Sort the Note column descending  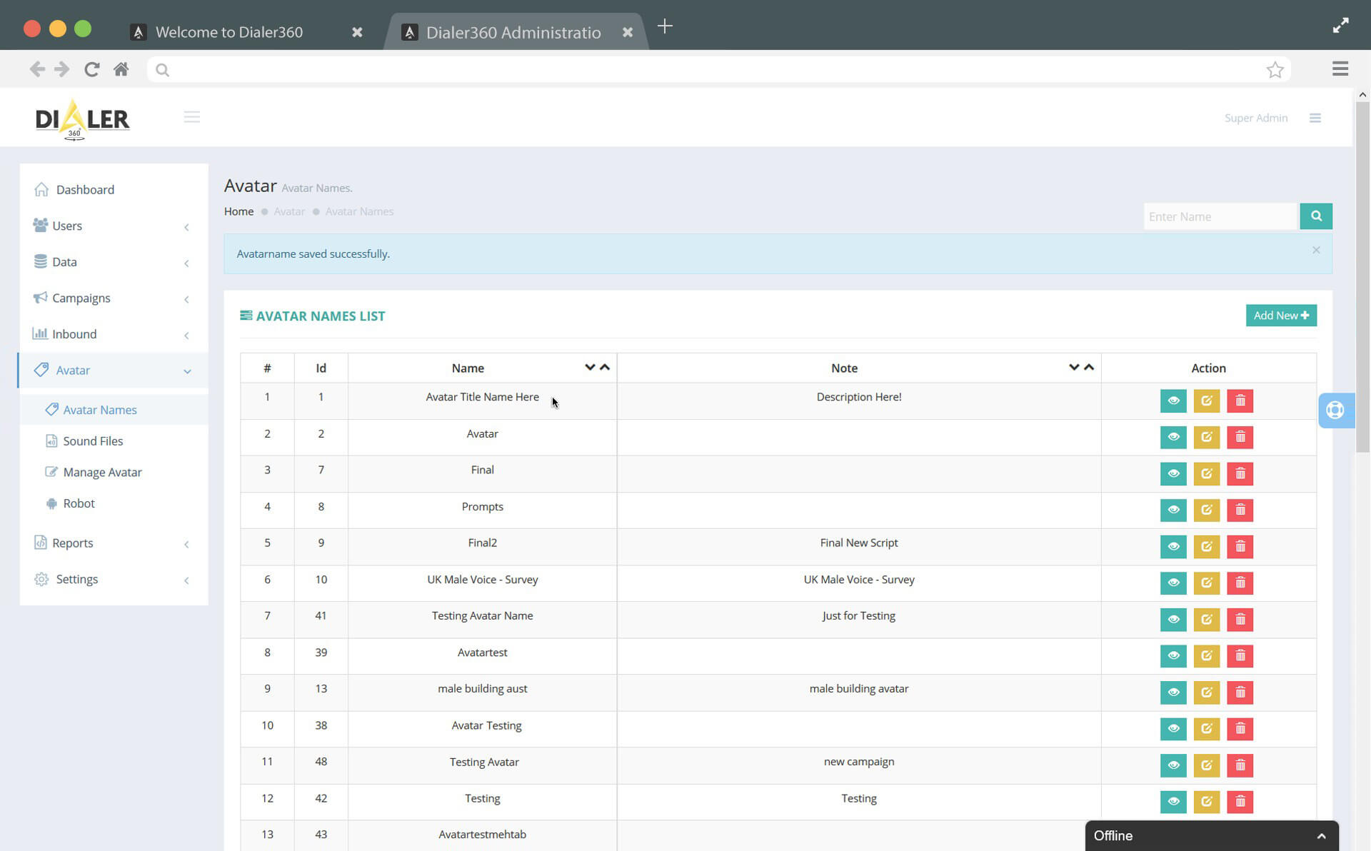(x=1074, y=367)
